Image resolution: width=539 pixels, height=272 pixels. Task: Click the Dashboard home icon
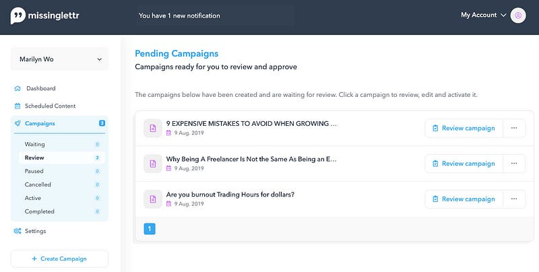coord(18,88)
